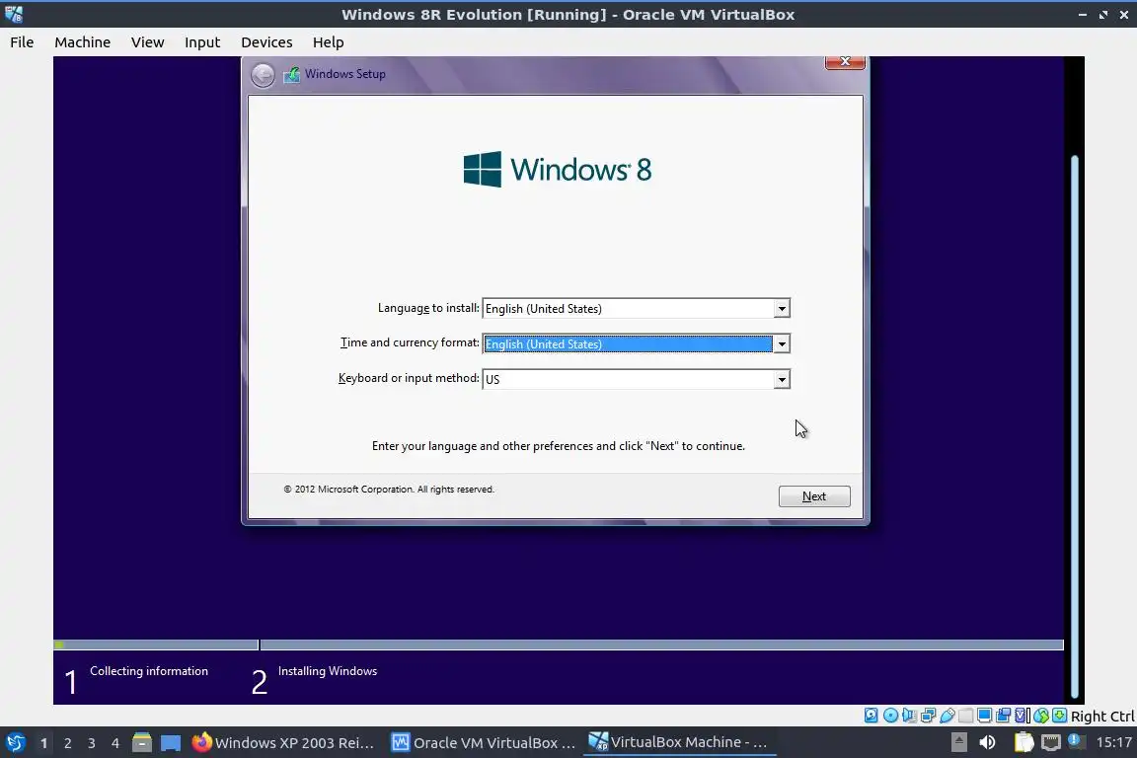Click the notification alert tray icon

pyautogui.click(x=1076, y=740)
